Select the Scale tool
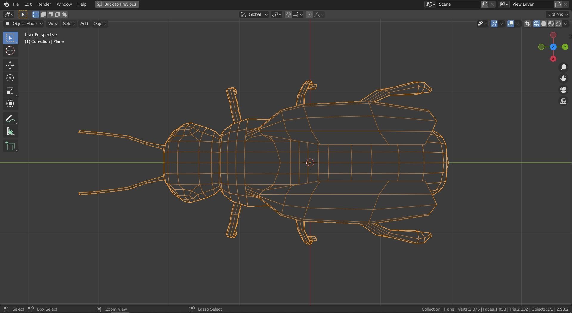Image resolution: width=572 pixels, height=313 pixels. 10,91
